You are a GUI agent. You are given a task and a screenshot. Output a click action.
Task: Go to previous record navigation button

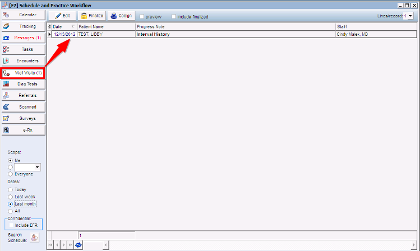tap(57, 245)
